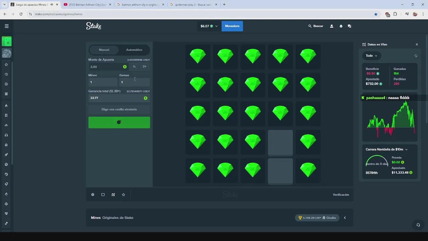Open Recent history clock icon in sidebar
428x241 pixels.
click(x=6, y=74)
